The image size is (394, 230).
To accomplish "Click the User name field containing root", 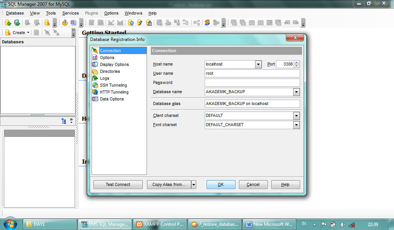I will click(252, 73).
